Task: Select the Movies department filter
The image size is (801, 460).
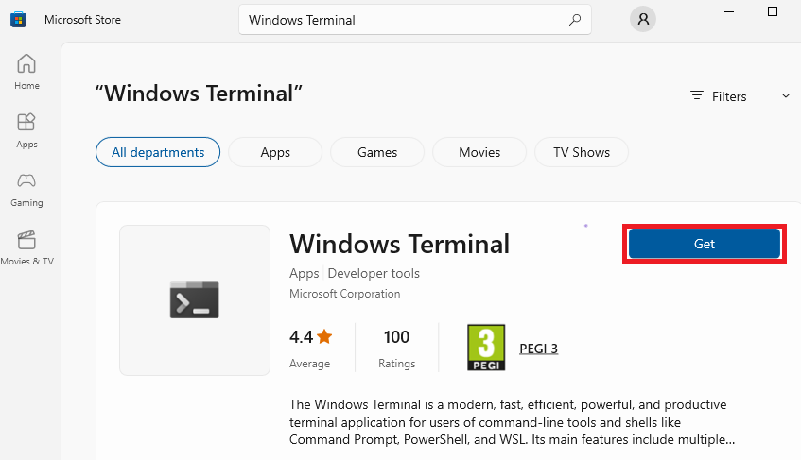Action: pos(479,152)
